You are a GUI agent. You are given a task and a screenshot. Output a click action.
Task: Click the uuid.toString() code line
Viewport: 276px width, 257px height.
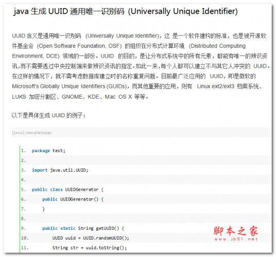click(x=90, y=248)
